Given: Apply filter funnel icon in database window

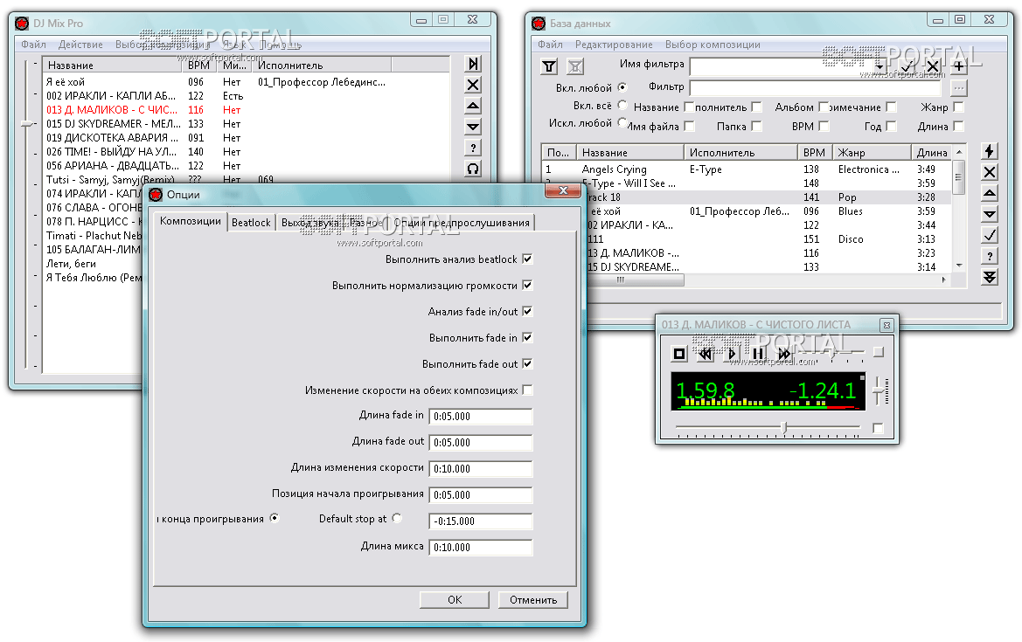Looking at the screenshot, I should [x=549, y=66].
